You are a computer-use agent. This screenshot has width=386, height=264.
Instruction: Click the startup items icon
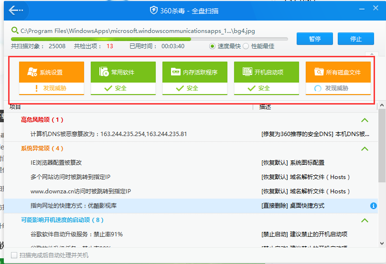pos(247,72)
